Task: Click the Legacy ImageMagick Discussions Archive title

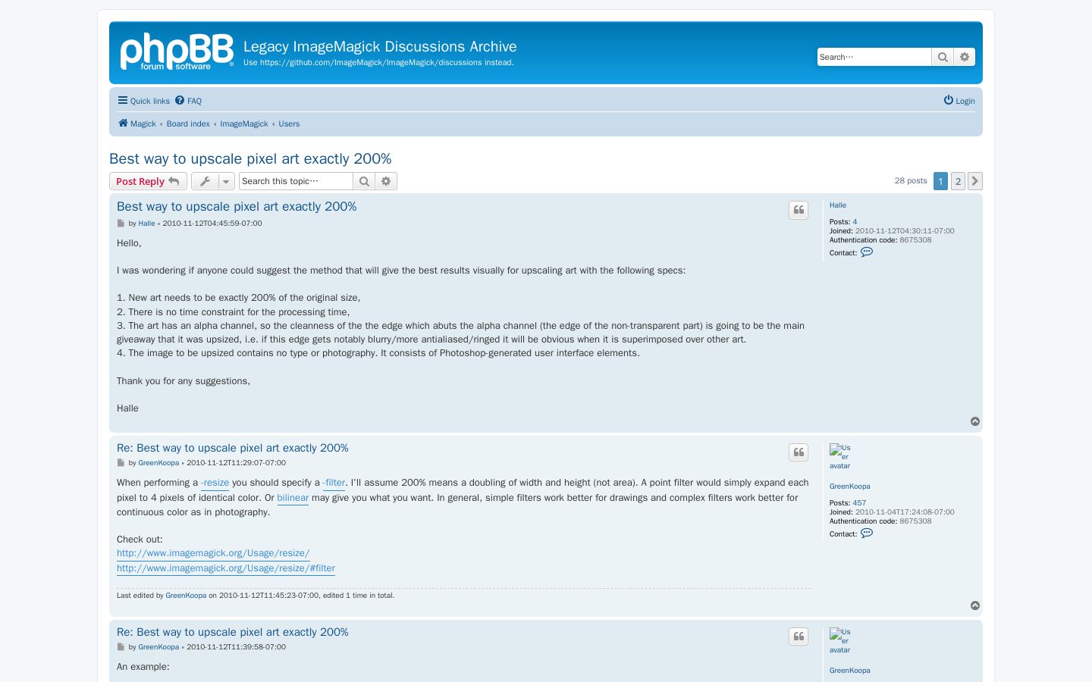Action: [x=380, y=46]
